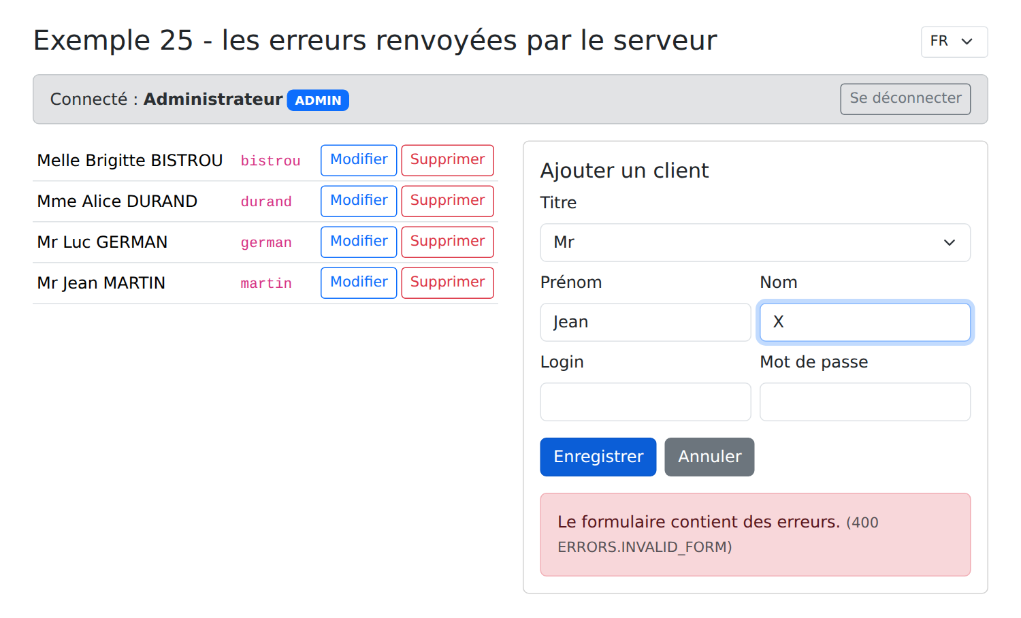Cancel the form with Annuler
1021x618 pixels.
pyautogui.click(x=709, y=457)
